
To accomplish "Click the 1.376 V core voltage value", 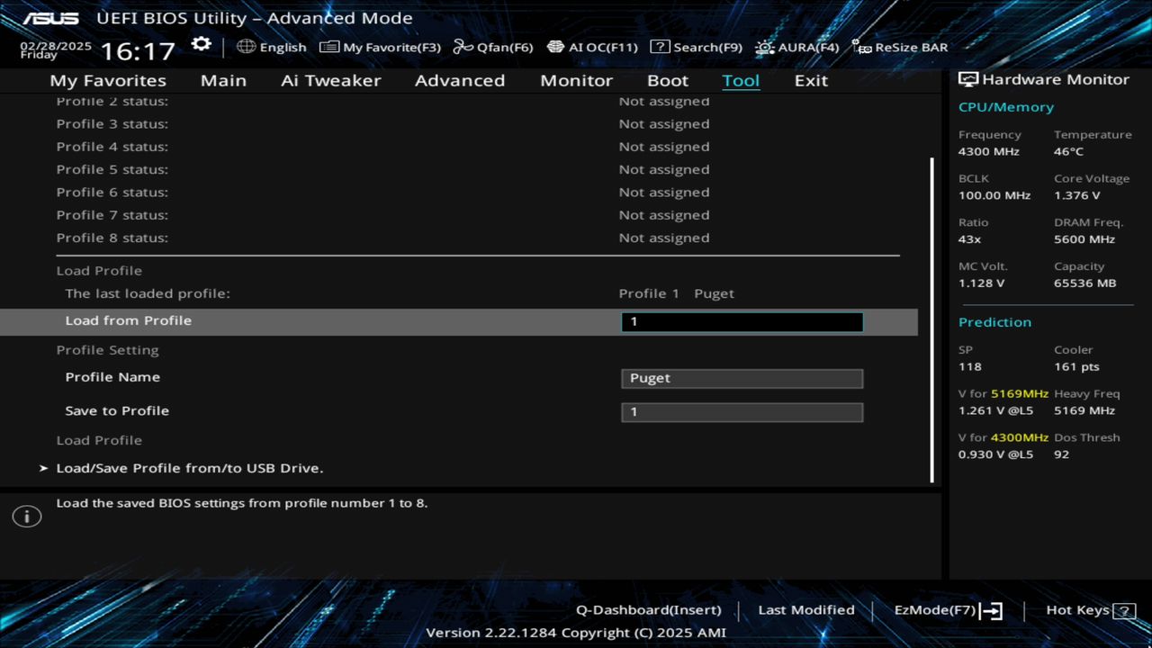I will tap(1077, 195).
